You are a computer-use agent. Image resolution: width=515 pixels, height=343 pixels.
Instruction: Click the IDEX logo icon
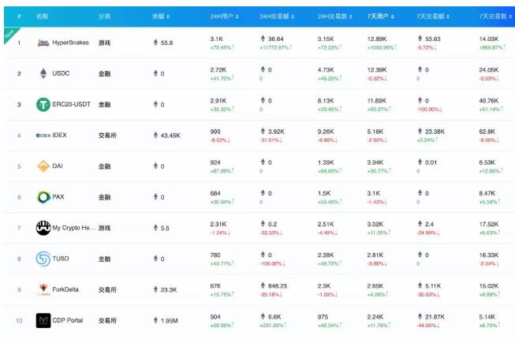[43, 136]
